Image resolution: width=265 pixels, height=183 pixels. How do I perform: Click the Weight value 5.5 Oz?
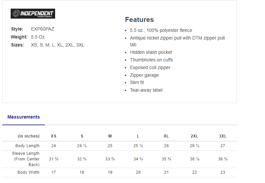point(38,37)
